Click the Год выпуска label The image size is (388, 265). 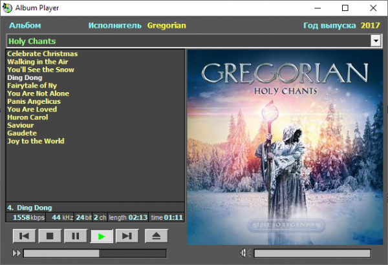click(330, 25)
